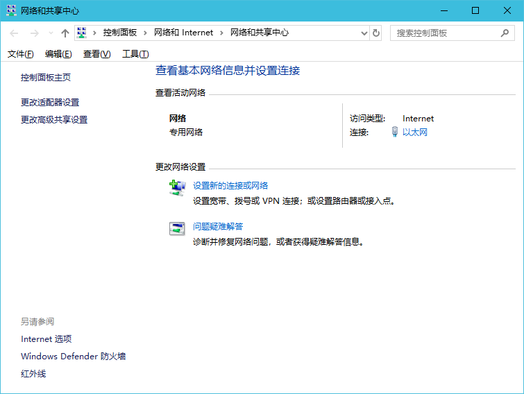
Task: Open 红外线 settings
Action: [x=33, y=374]
